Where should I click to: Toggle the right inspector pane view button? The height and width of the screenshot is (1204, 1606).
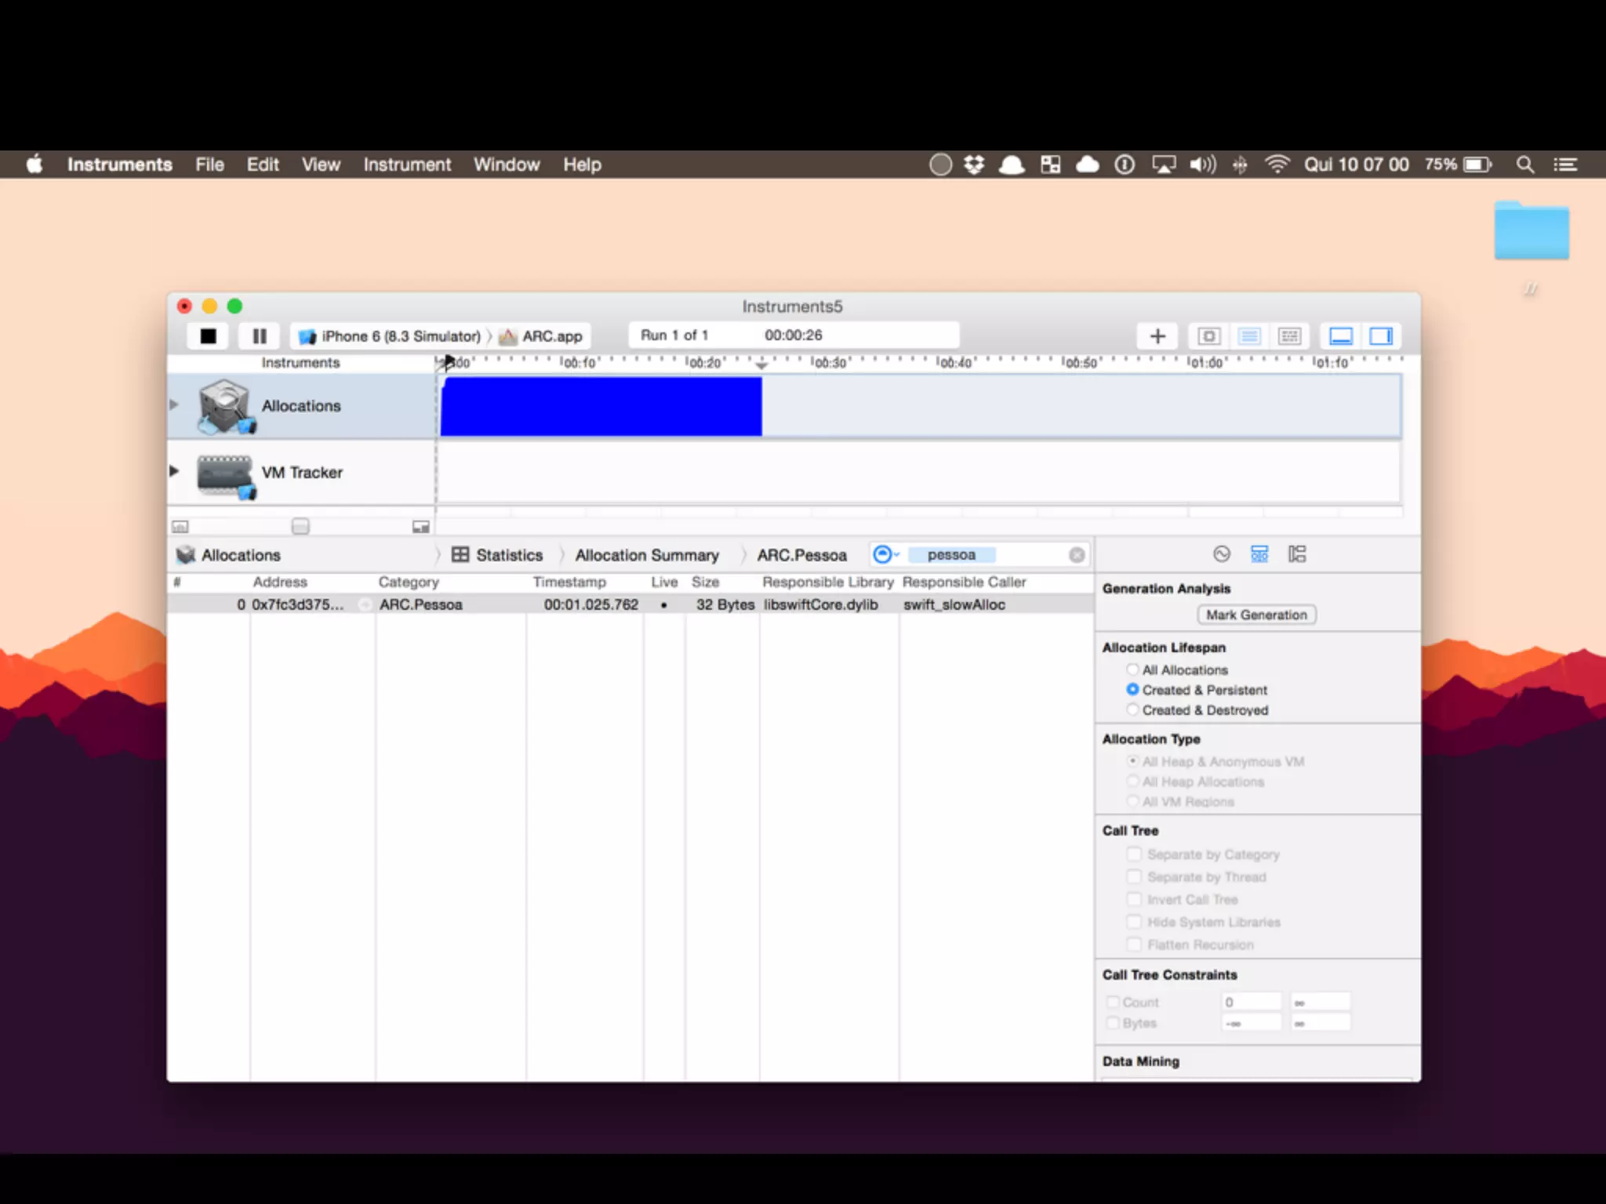pos(1381,336)
